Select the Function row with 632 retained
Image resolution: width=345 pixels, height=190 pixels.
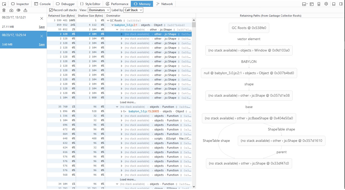tap(119, 143)
